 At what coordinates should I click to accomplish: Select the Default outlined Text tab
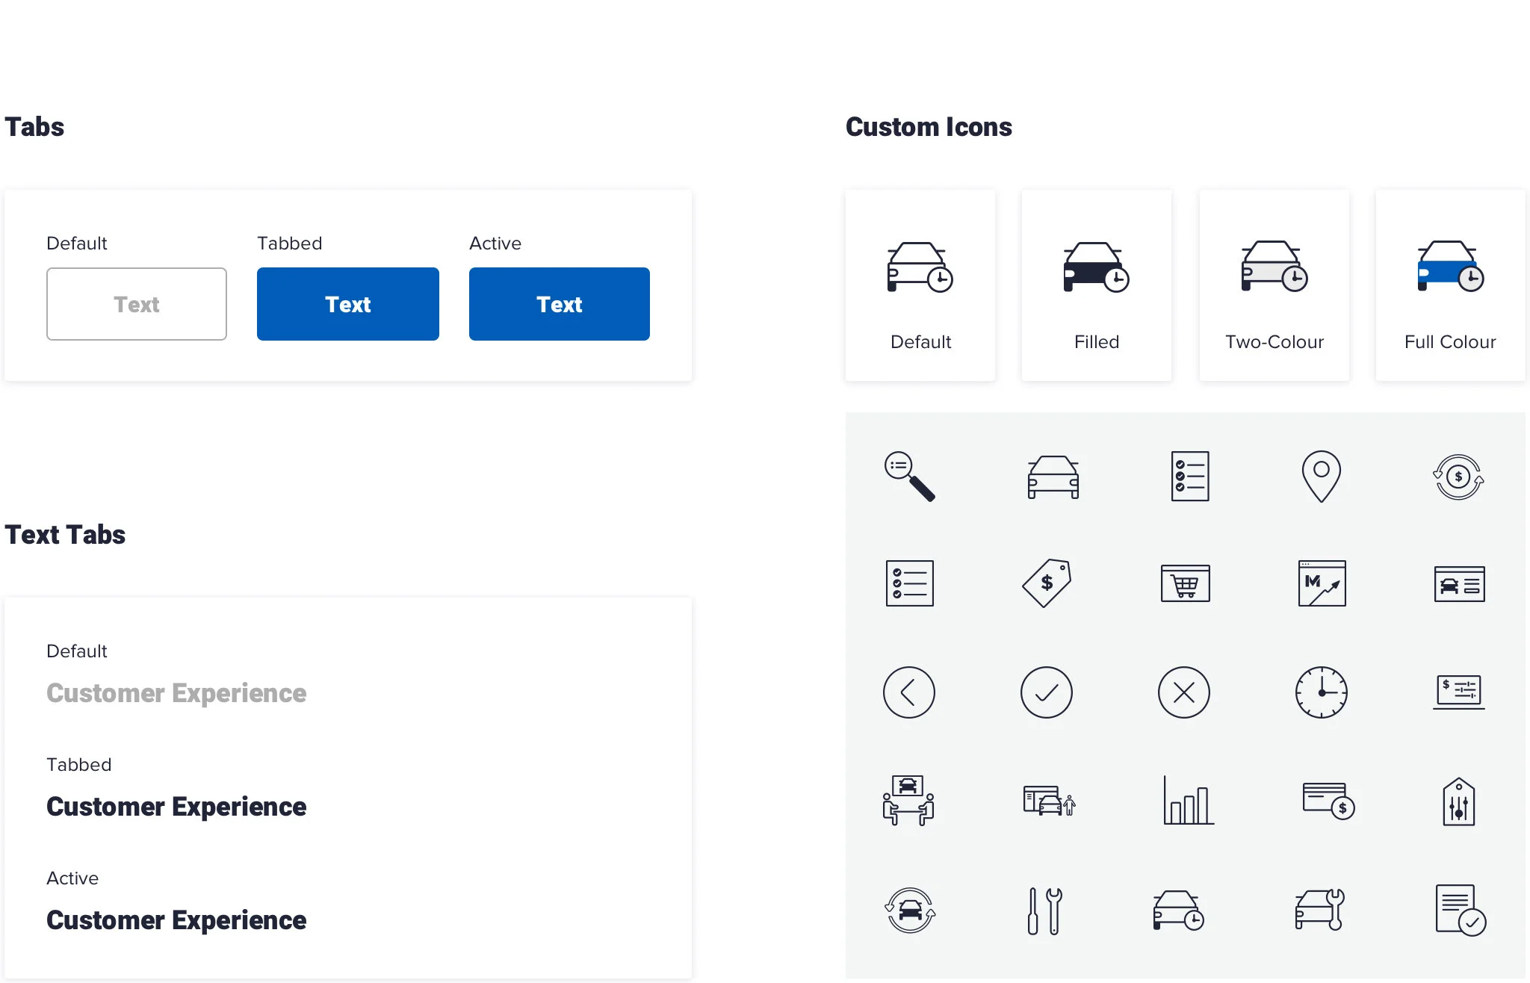coord(137,304)
